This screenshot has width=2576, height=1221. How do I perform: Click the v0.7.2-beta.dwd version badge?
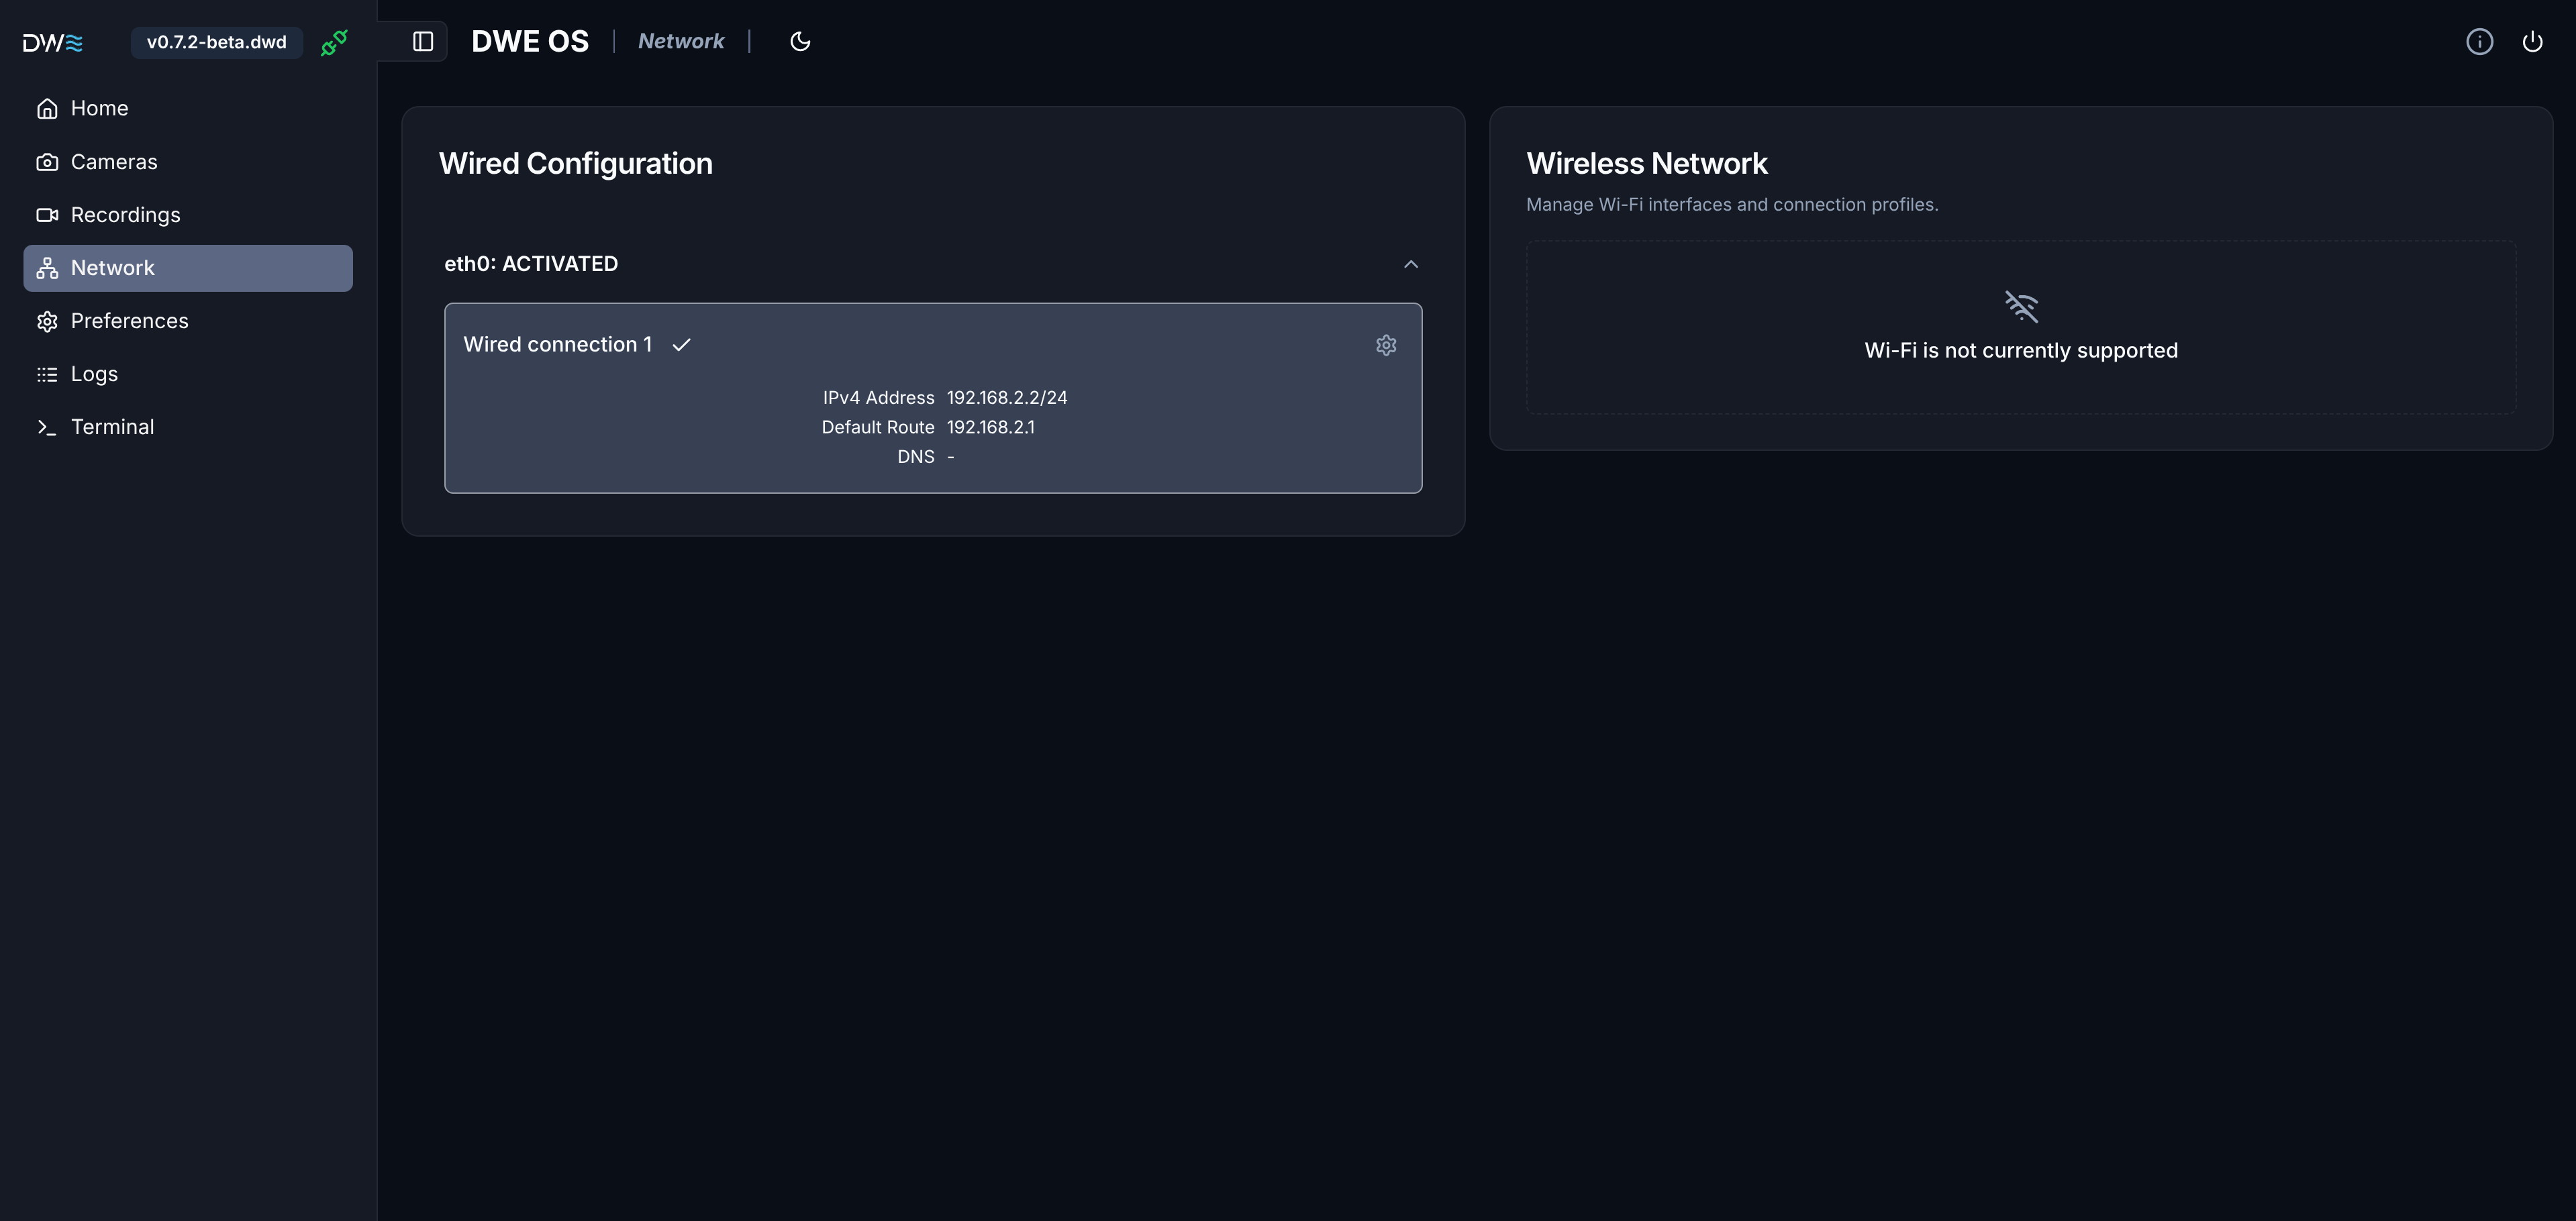[217, 42]
